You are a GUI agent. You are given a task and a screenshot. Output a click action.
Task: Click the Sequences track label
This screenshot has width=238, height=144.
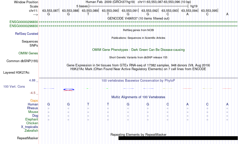point(30,41)
